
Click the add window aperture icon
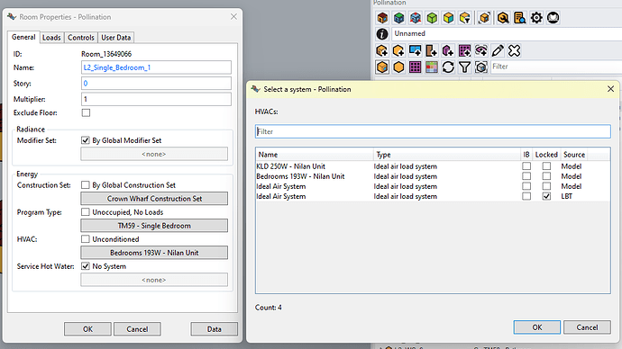tap(415, 50)
